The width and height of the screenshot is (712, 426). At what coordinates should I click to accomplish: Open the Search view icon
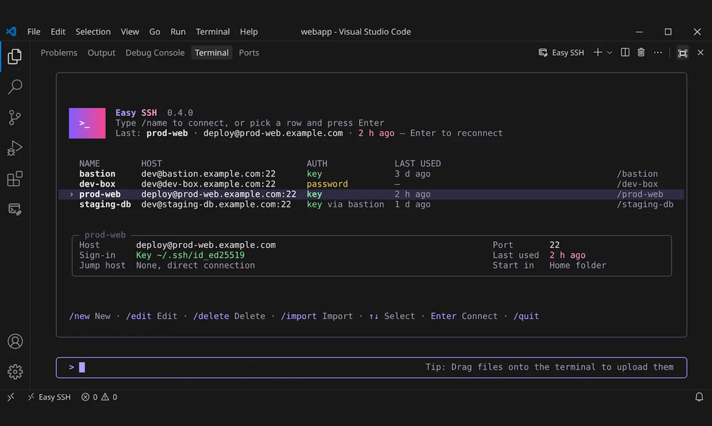click(15, 87)
